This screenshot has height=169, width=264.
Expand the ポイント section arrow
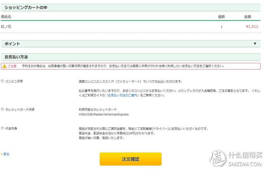point(255,44)
